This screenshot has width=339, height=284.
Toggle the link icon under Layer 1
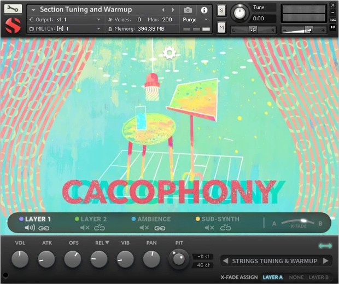tap(44, 228)
